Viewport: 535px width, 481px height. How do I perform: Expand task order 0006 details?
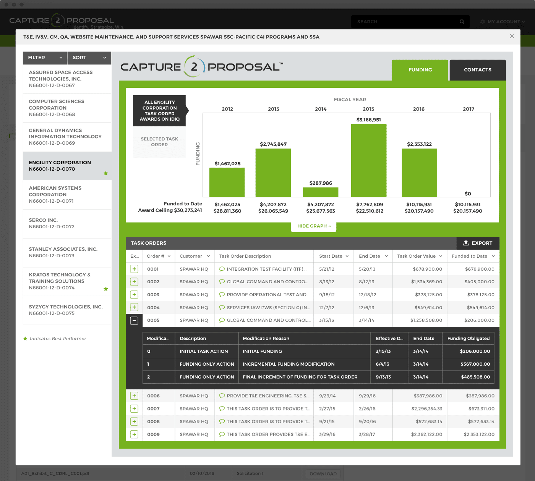(134, 396)
